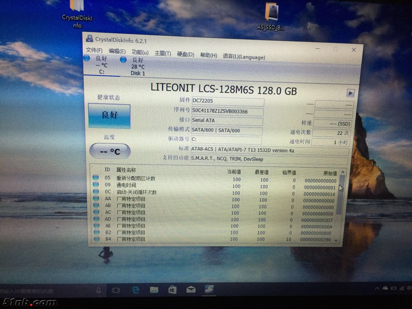Image resolution: width=412 pixels, height=309 pixels.
Task: Click the blue status circle above drive C:
Action: coord(87,58)
